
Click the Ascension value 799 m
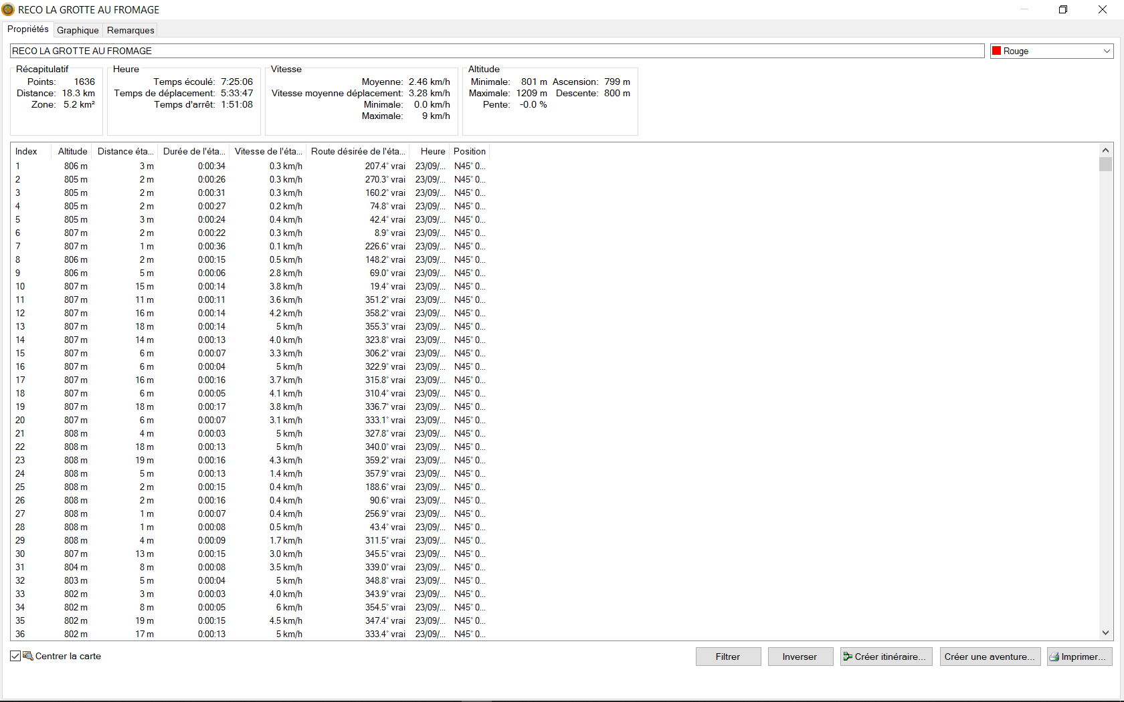(x=617, y=82)
